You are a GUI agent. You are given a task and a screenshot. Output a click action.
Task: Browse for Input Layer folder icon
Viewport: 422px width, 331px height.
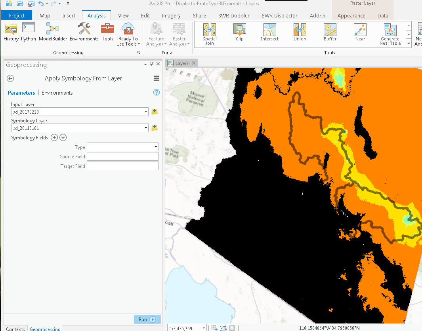[x=155, y=111]
